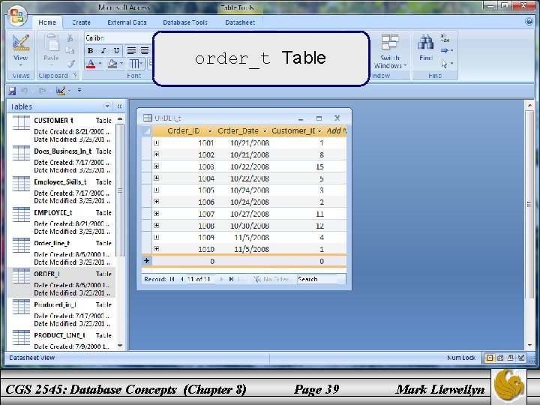Go to previous record navigation button
The width and height of the screenshot is (540, 405).
tap(181, 279)
